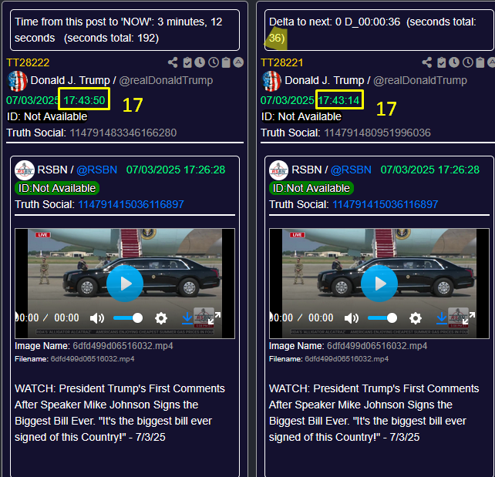
Task: Open RSBN Truth Social link in TT28221 card
Action: (x=386, y=204)
